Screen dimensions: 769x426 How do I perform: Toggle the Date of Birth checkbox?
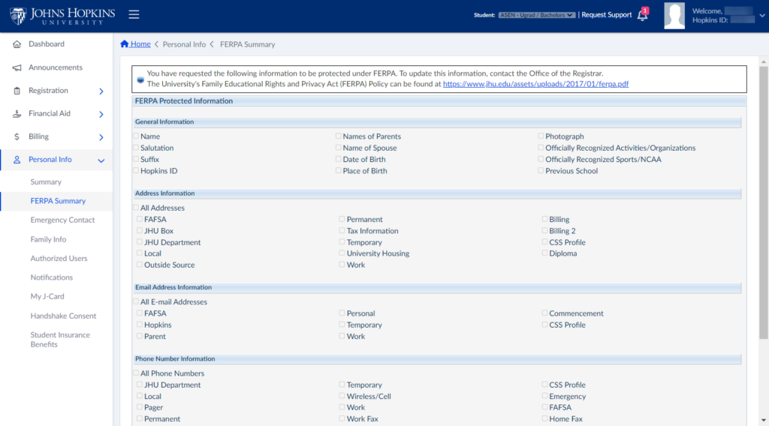coord(339,159)
